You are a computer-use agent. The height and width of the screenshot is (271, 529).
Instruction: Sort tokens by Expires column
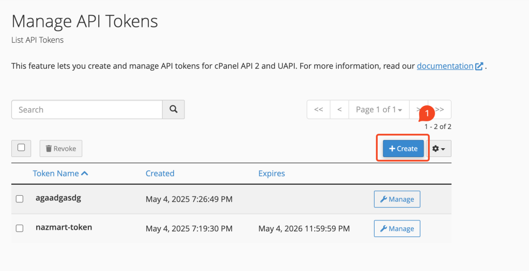pos(272,173)
